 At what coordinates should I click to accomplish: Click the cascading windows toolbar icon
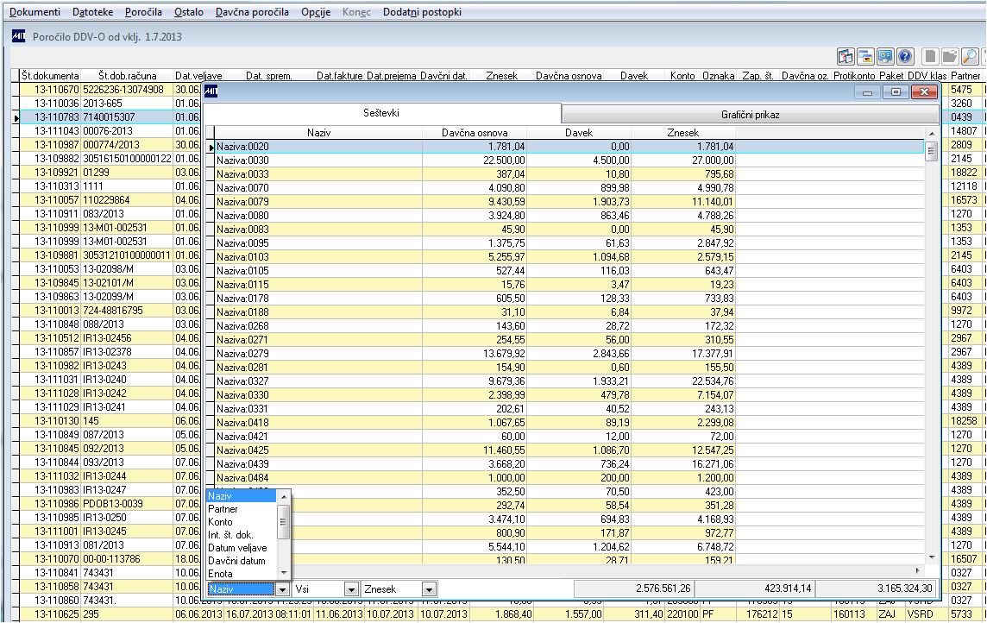865,57
